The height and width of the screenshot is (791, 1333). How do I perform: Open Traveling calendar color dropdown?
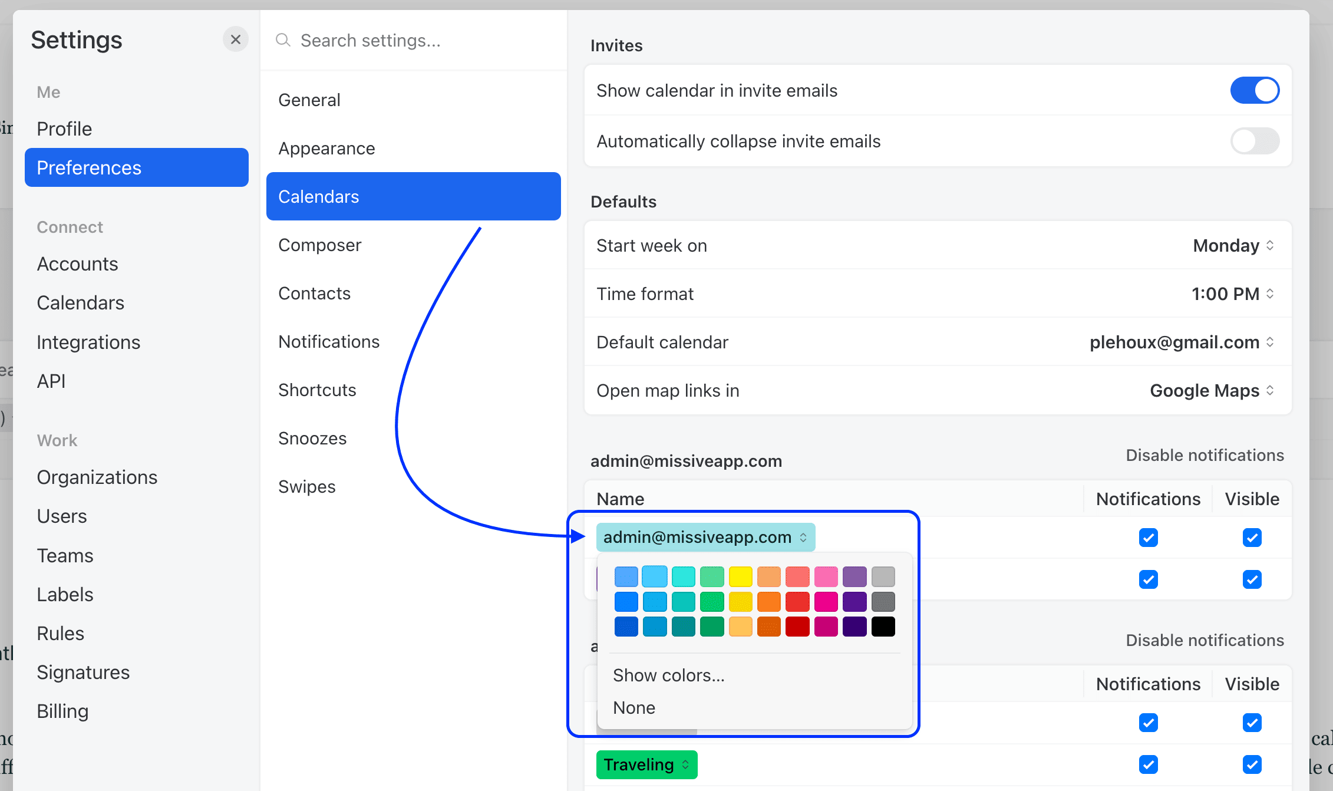[x=646, y=765]
